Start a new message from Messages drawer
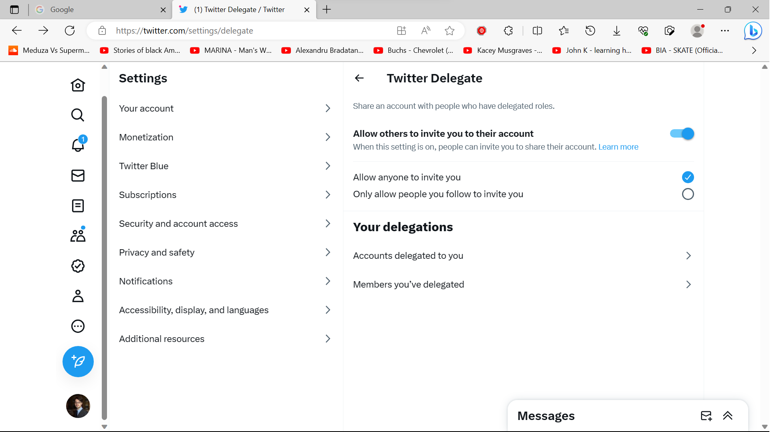The height and width of the screenshot is (432, 771). [706, 416]
